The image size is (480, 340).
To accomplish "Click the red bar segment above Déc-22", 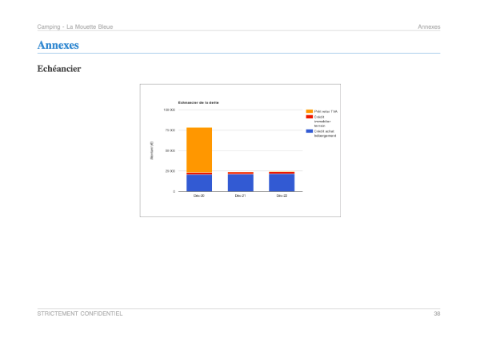I will coord(282,173).
